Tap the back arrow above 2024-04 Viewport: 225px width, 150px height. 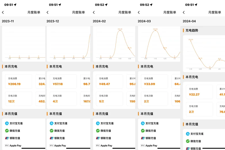pyautogui.click(x=184, y=12)
